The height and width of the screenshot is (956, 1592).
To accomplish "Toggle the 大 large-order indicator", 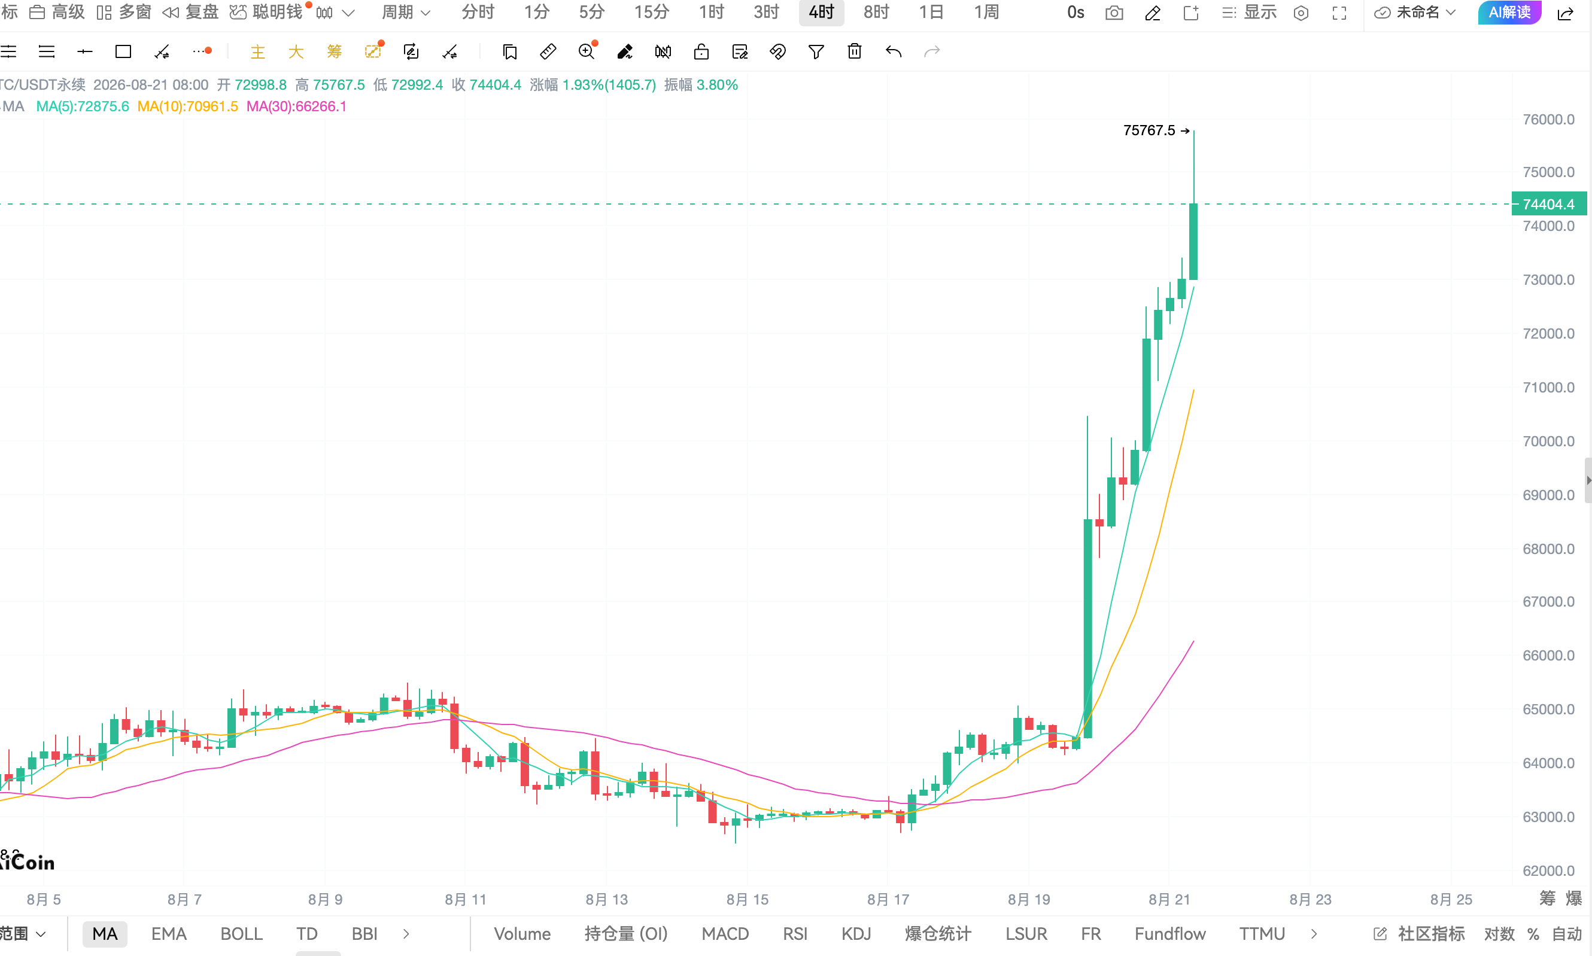I will tap(296, 51).
